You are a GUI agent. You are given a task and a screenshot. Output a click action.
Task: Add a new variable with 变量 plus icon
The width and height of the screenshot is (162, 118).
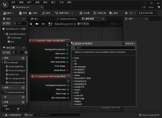(23, 102)
